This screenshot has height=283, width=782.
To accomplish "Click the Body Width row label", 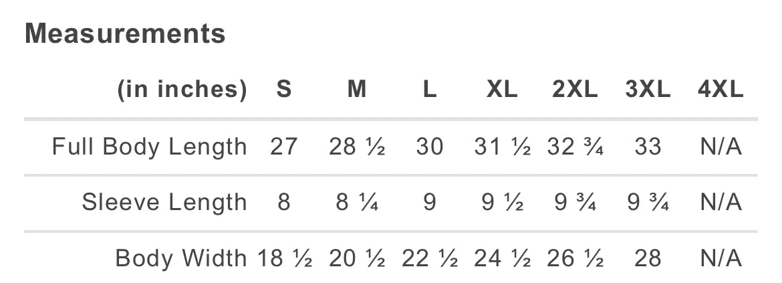I will pos(181,258).
